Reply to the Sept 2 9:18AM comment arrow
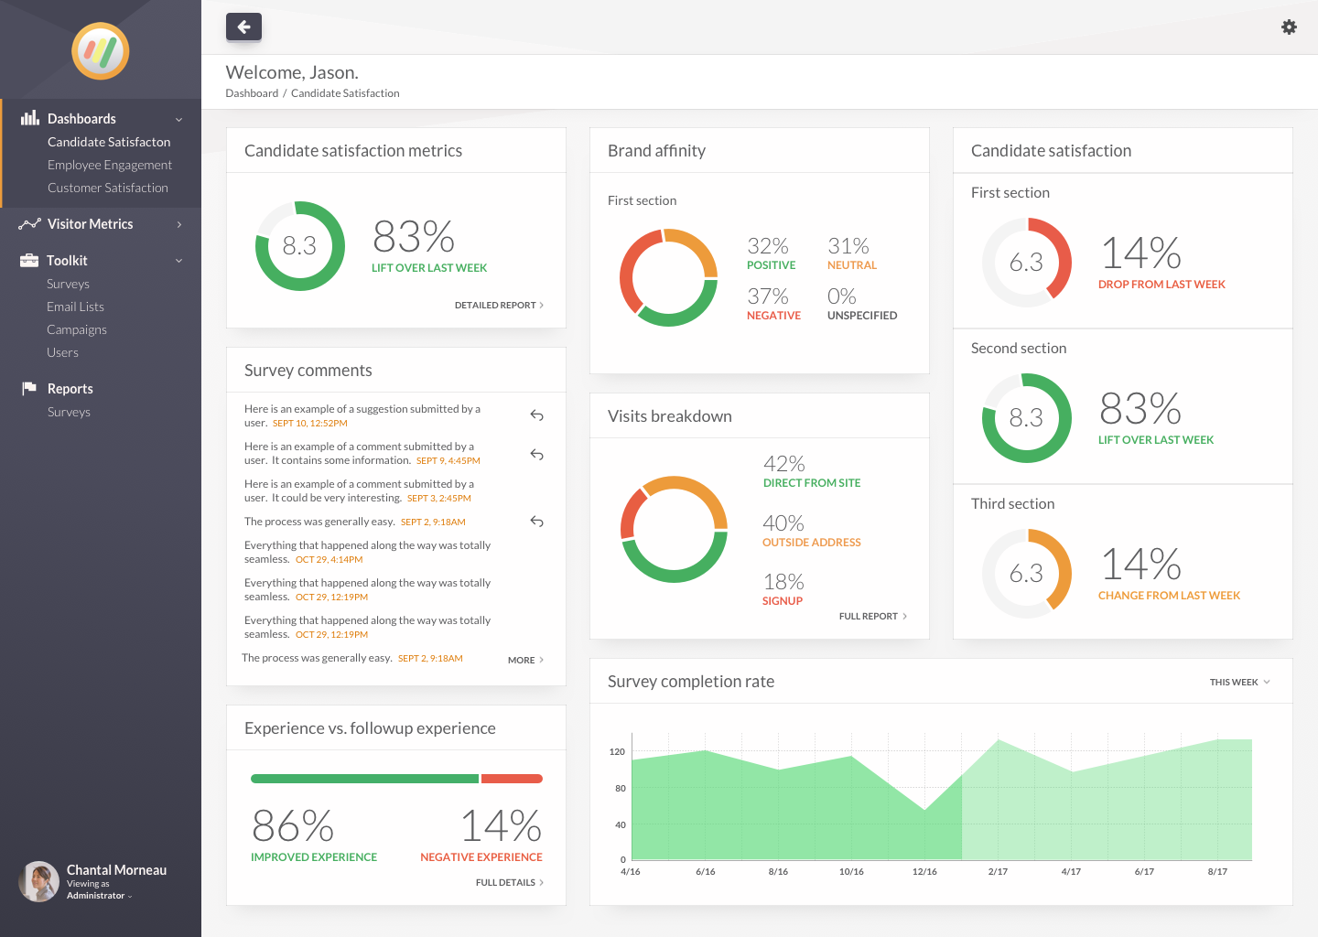The height and width of the screenshot is (937, 1318). [x=537, y=522]
